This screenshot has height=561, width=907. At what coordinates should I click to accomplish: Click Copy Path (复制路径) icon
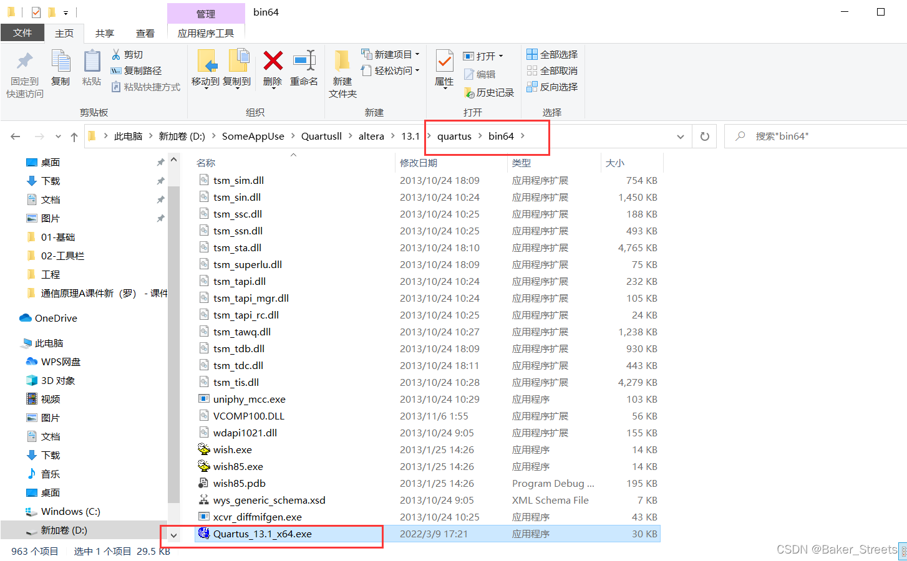(116, 70)
